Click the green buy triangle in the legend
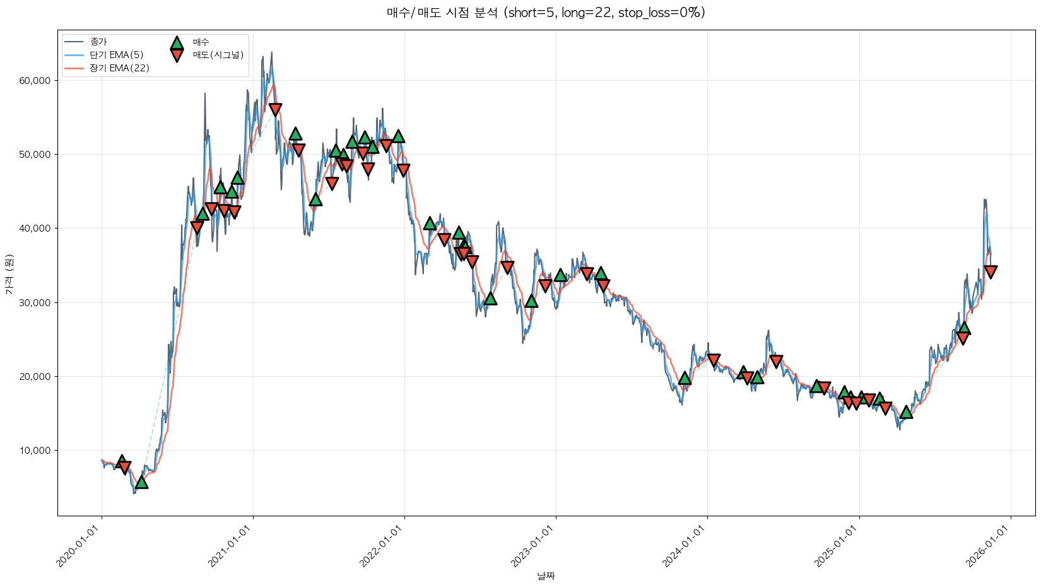 pos(177,43)
